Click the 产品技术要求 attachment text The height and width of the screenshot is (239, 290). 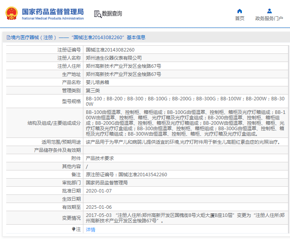[x=100, y=158]
